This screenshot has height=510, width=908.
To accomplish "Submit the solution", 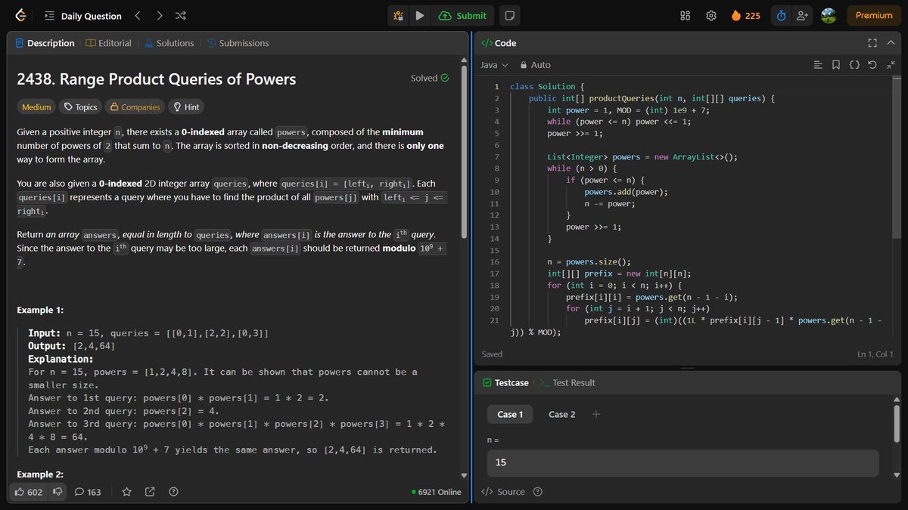I will [x=462, y=15].
